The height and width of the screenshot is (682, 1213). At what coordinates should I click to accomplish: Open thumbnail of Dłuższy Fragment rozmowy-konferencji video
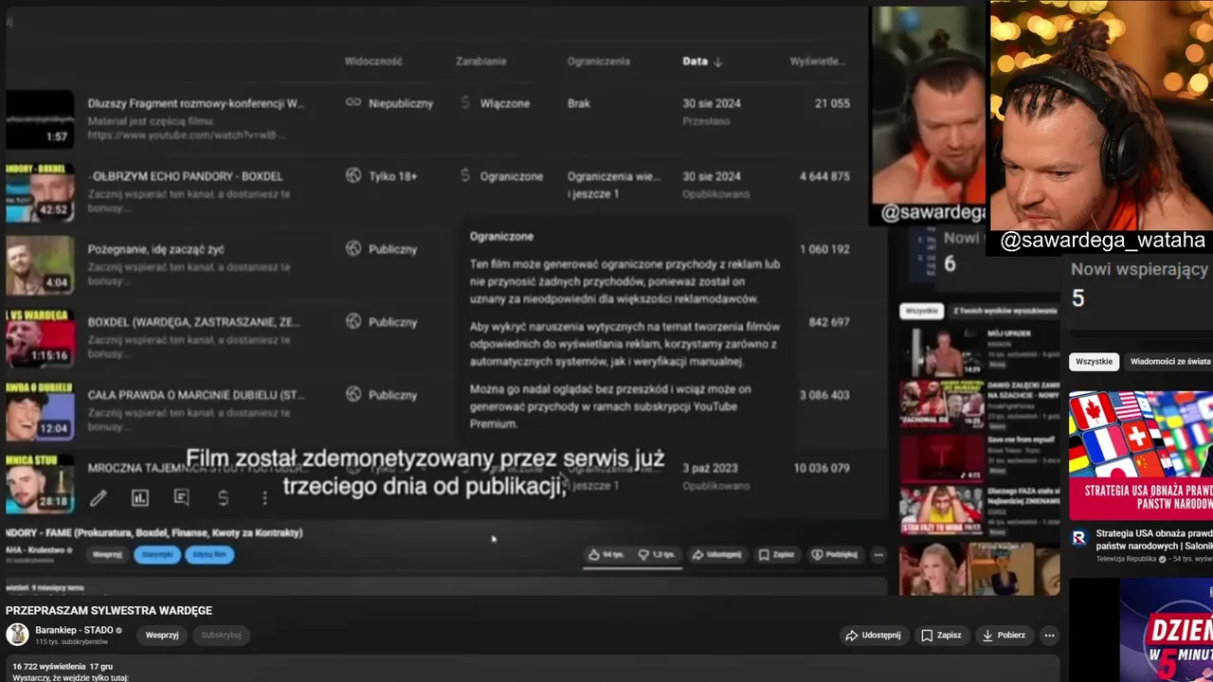coord(40,118)
